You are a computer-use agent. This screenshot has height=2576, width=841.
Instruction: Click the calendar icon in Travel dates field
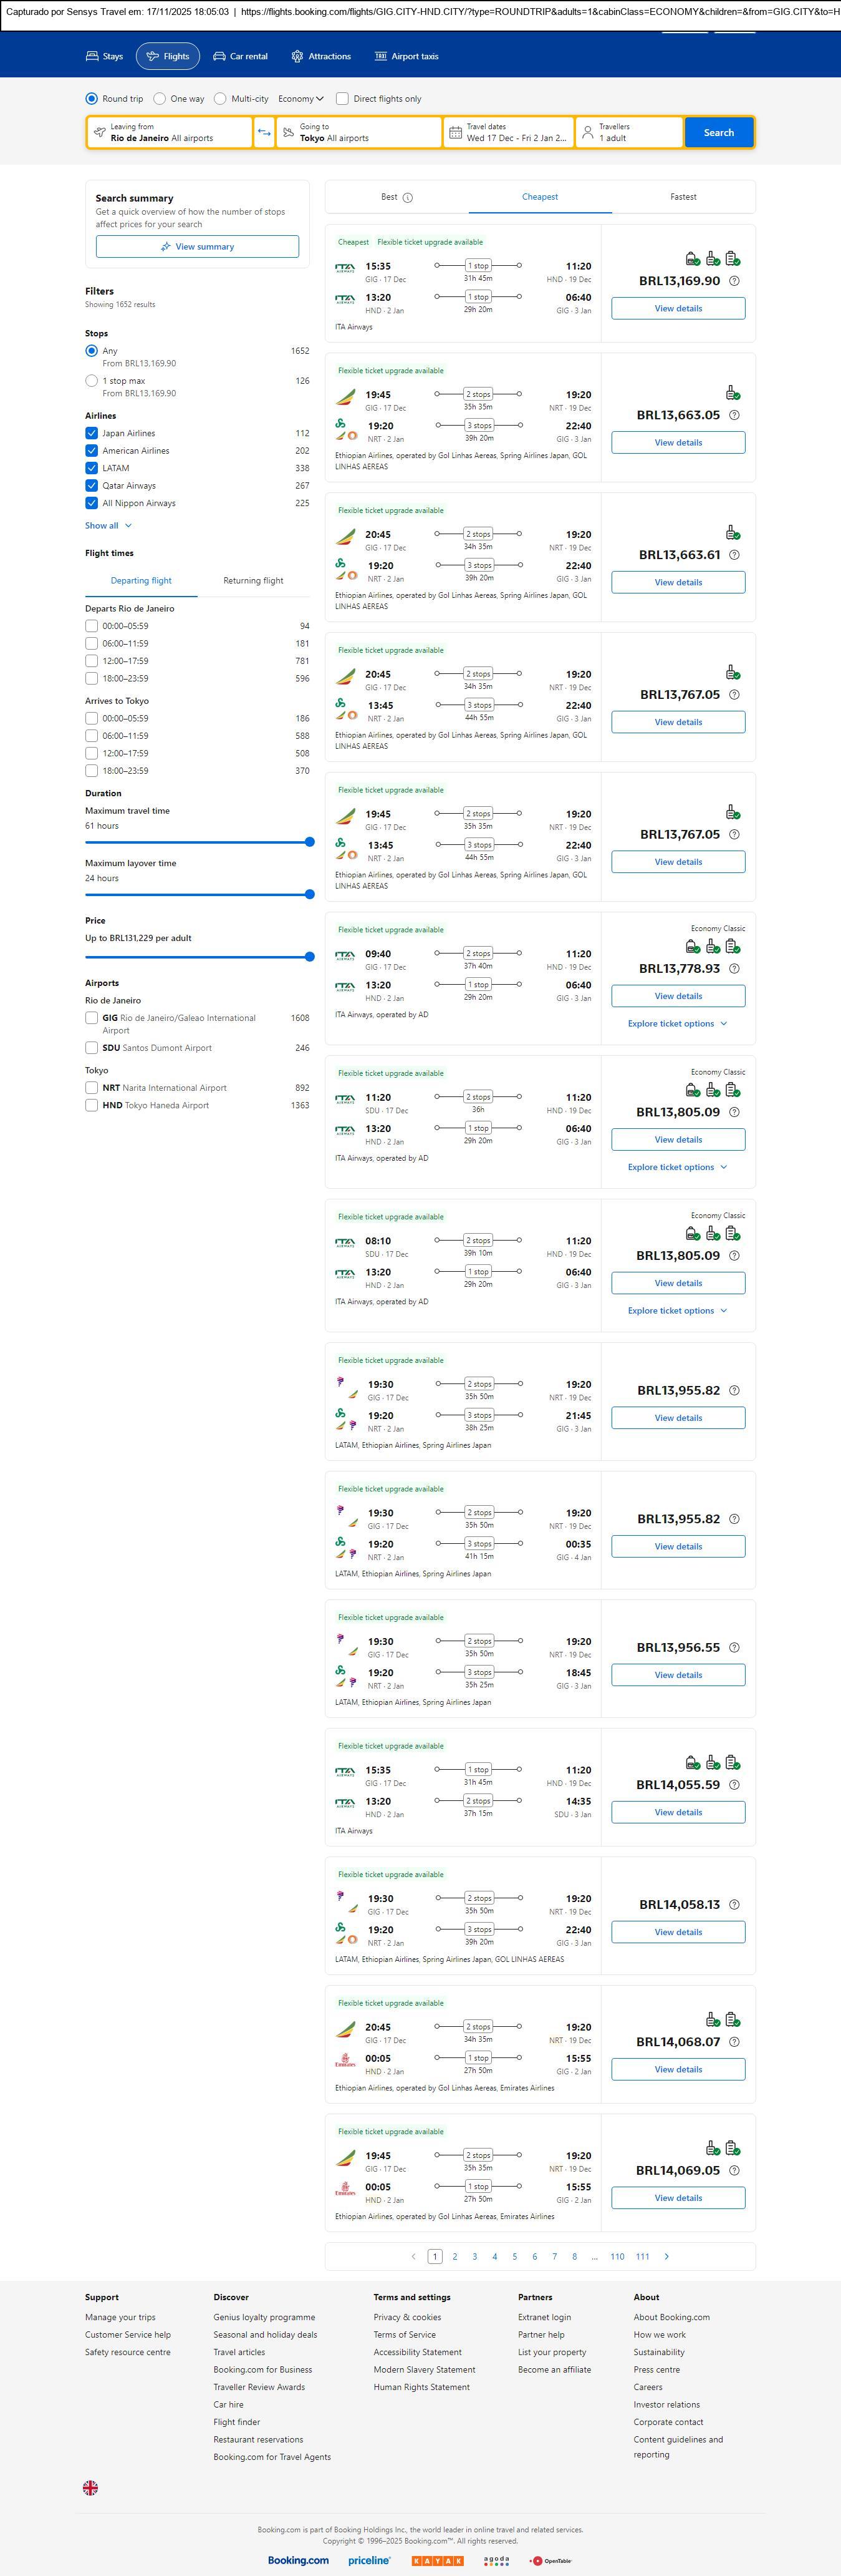[x=456, y=133]
